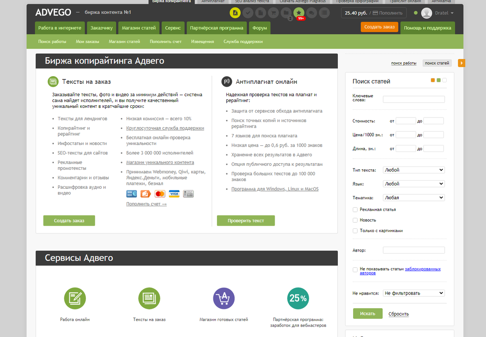486x337 pixels.
Task: Open the folder icon with badge 2
Action: (286, 13)
